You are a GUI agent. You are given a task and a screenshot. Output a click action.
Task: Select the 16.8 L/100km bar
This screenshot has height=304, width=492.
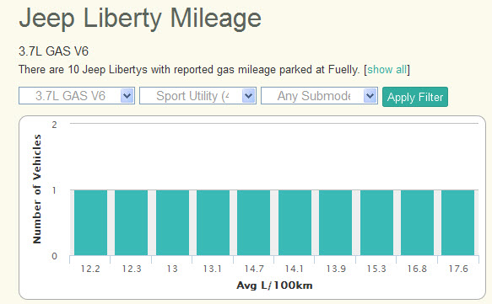tap(418, 222)
